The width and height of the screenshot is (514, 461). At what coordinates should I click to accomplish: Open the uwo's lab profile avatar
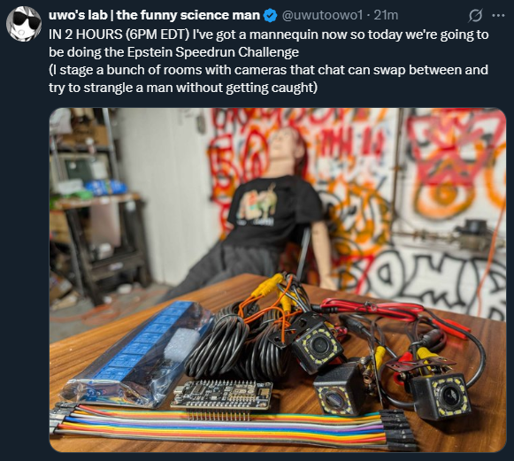pos(24,24)
